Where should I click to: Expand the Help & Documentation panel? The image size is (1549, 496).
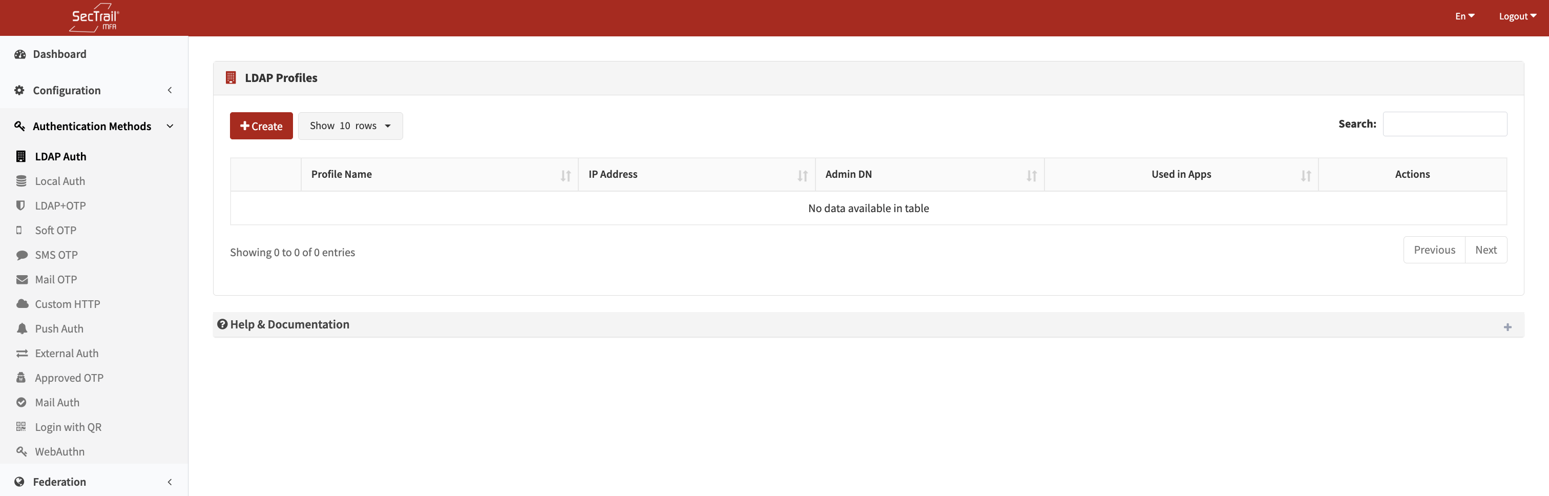click(1507, 327)
